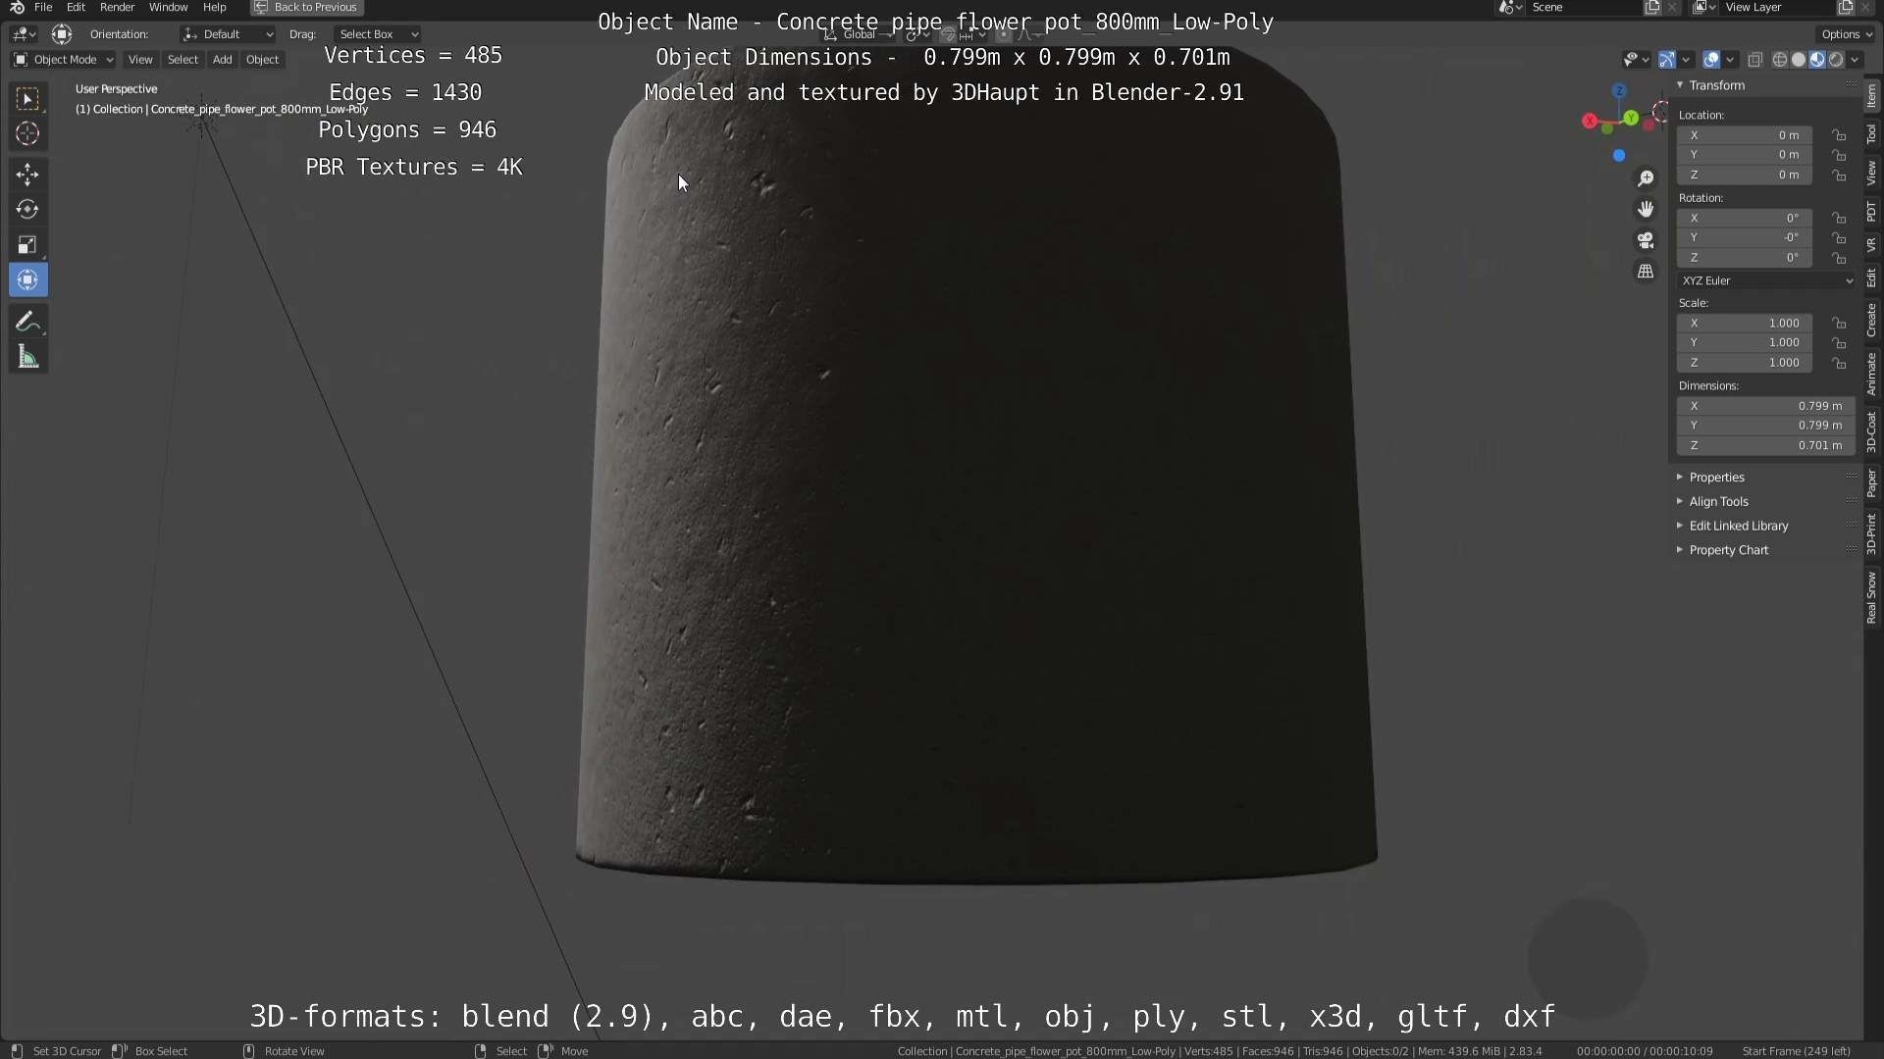
Task: Select the Annotate pencil tool
Action: [x=27, y=323]
